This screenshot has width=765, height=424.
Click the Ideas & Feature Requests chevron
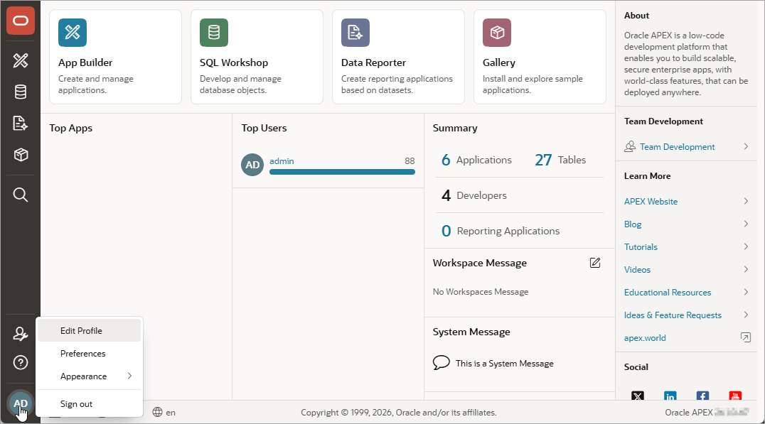746,315
